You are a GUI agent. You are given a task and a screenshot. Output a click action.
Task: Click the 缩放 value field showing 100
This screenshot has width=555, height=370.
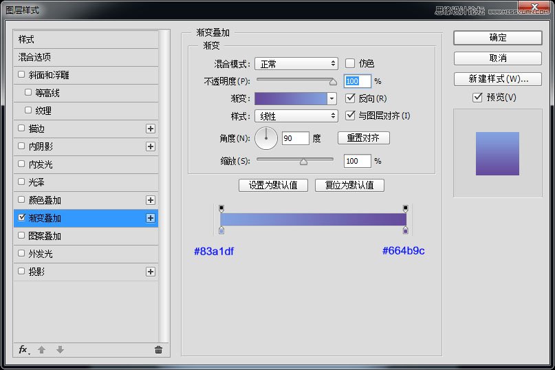358,161
